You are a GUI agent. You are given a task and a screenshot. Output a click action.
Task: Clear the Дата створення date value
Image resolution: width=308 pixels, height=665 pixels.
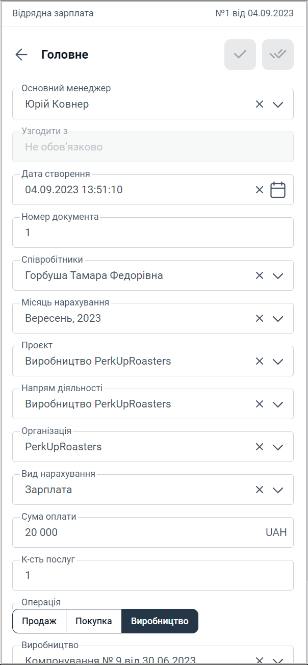pos(260,190)
